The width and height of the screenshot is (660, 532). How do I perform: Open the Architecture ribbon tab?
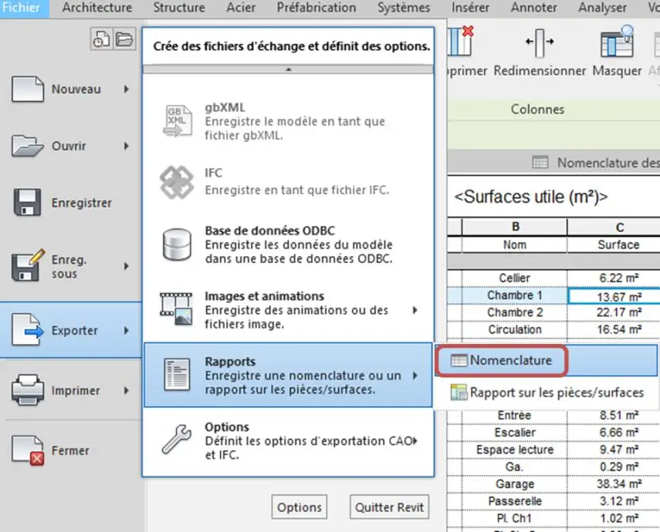pos(97,8)
